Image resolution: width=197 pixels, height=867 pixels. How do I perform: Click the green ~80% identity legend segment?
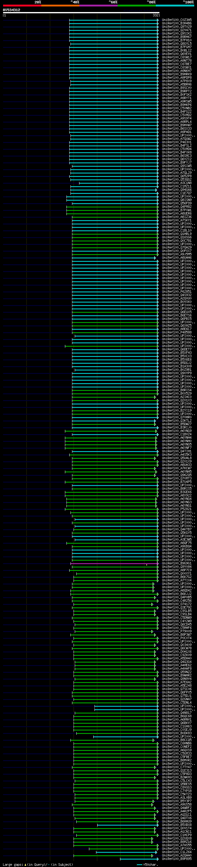tap(137, 5)
